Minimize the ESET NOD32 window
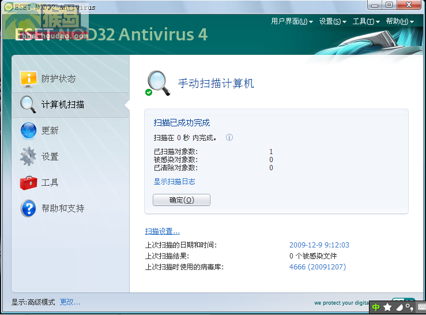The height and width of the screenshot is (315, 426). 375,5
